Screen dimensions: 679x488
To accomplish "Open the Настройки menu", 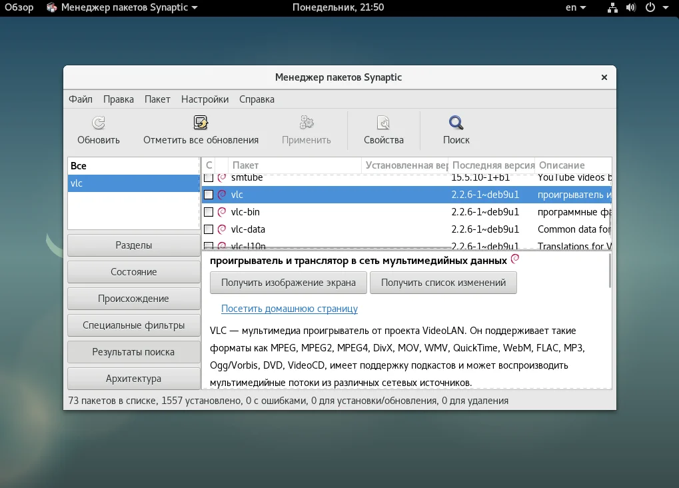I will point(205,99).
